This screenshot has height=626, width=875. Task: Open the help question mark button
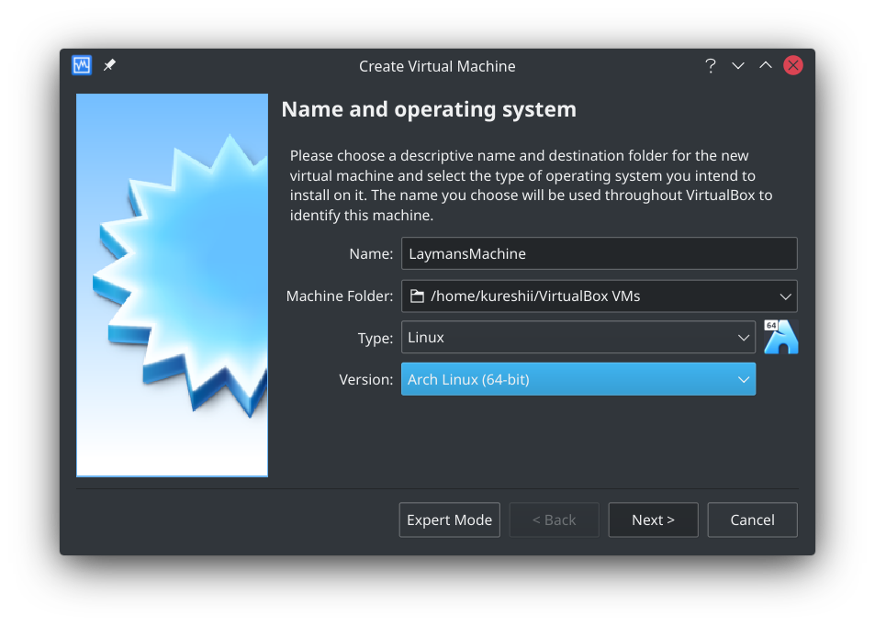coord(711,66)
